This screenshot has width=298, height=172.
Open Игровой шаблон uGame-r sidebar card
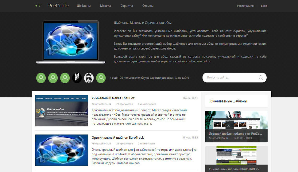tap(236, 126)
